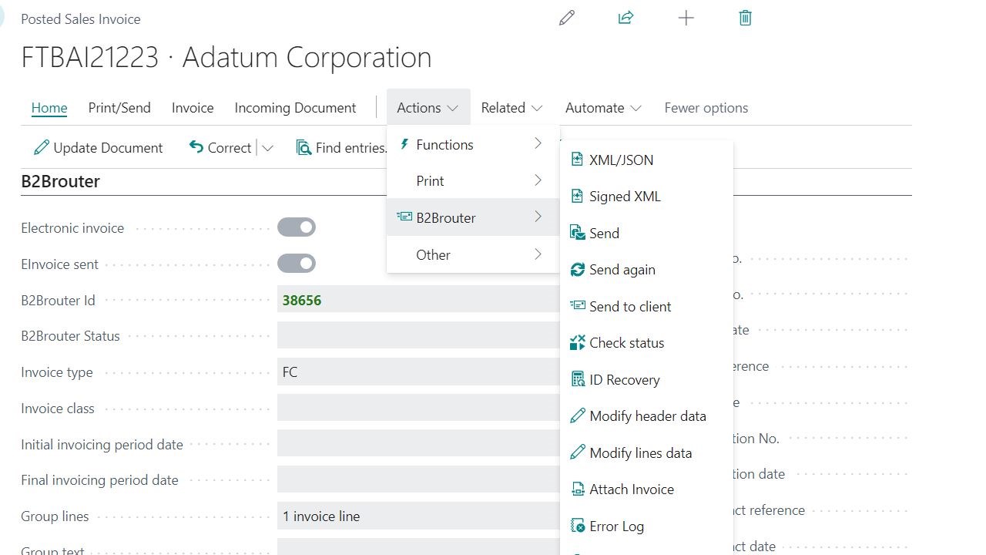Click the Send again refresh icon

[577, 269]
